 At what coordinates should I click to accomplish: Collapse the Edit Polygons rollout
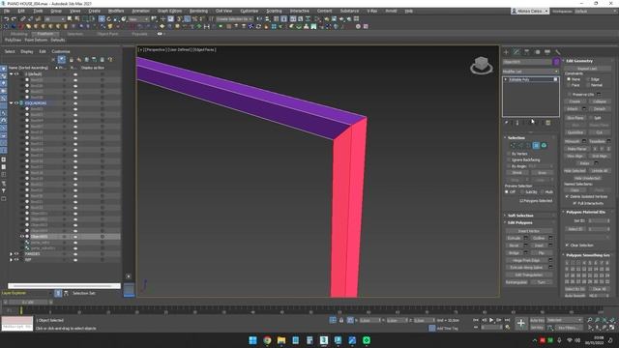tap(520, 223)
